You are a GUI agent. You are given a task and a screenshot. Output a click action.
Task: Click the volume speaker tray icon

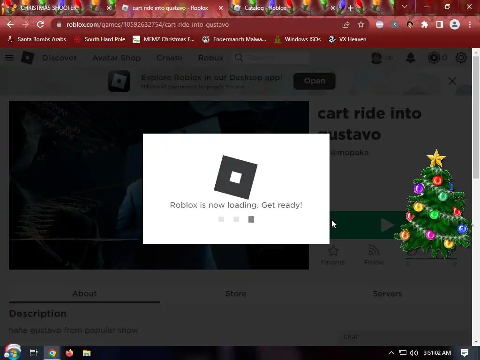413,353
